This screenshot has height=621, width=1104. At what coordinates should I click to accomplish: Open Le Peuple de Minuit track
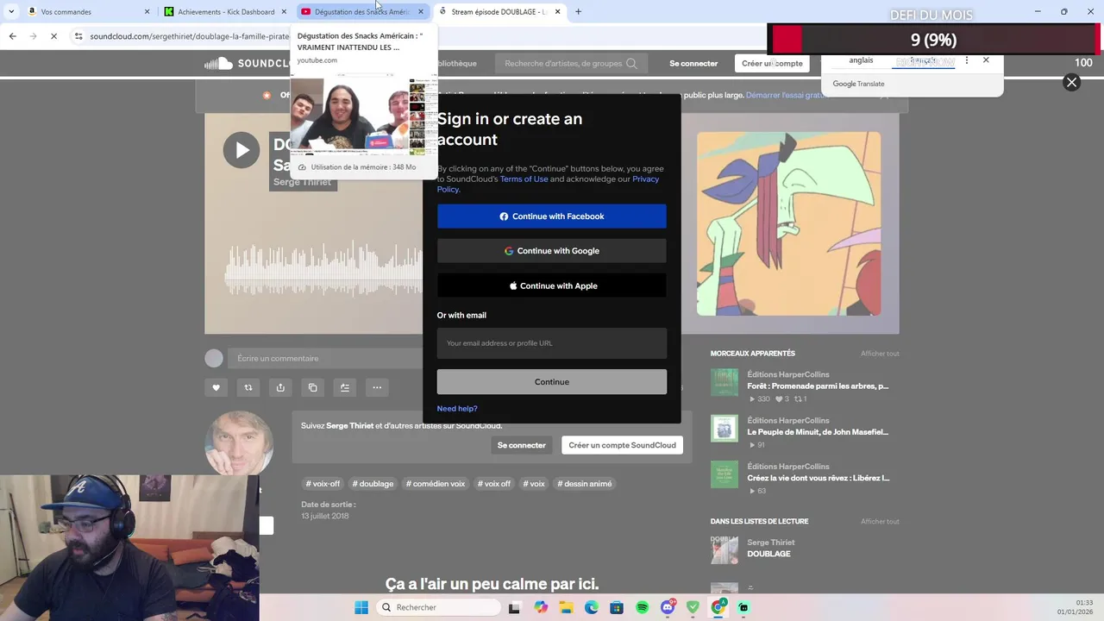click(x=818, y=432)
